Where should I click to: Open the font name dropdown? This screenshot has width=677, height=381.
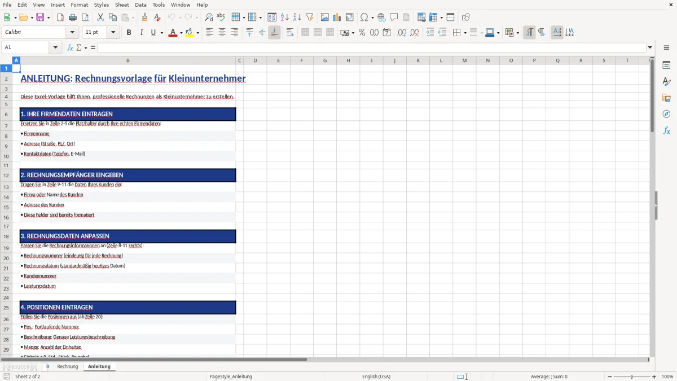tap(72, 32)
